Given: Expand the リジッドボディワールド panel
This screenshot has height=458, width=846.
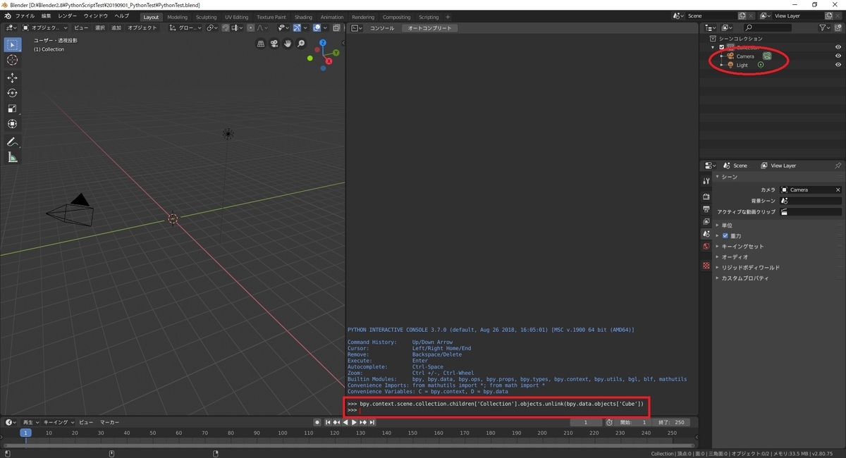Looking at the screenshot, I should (747, 268).
